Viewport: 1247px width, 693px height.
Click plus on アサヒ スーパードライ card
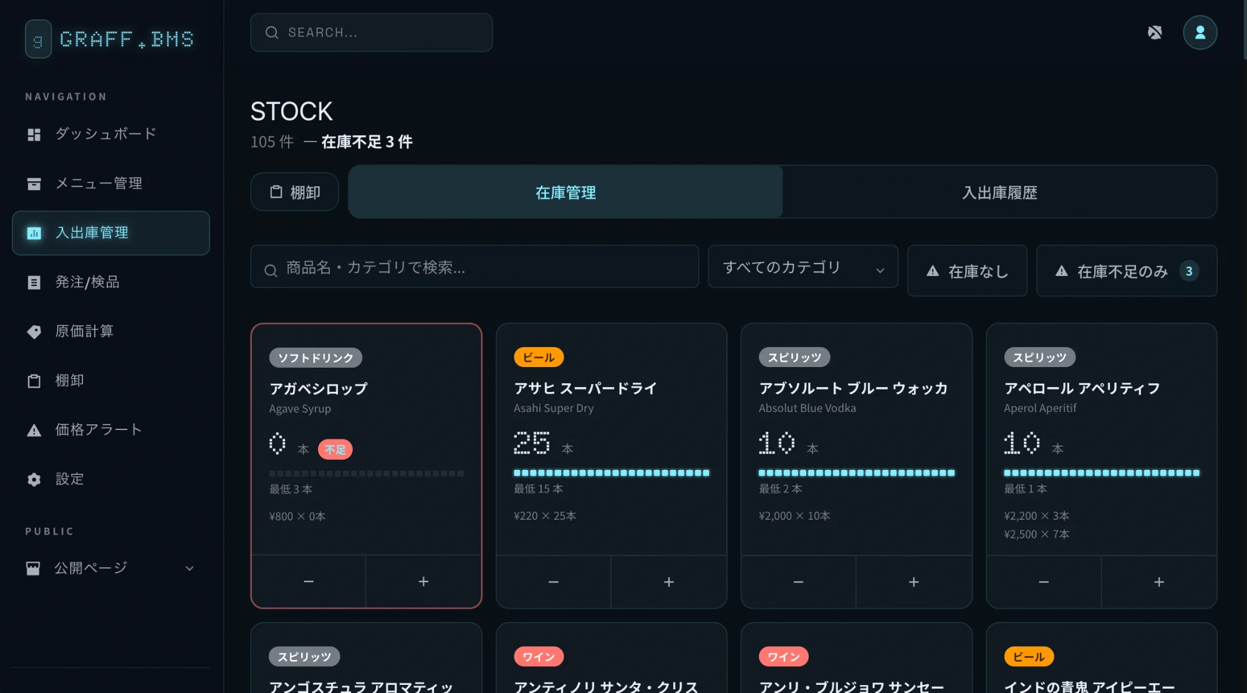point(669,582)
